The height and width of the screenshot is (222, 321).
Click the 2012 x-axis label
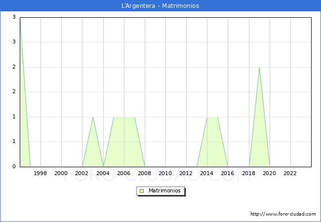coord(186,173)
